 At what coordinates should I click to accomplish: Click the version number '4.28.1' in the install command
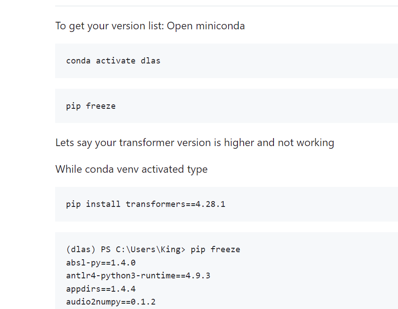[210, 204]
